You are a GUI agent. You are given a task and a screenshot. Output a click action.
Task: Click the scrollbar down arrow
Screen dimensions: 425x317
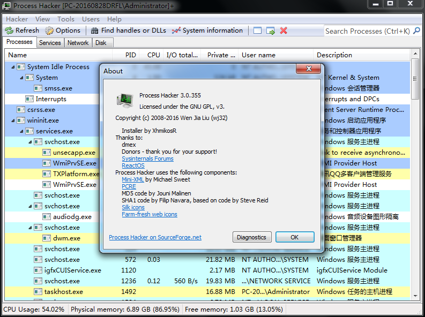coord(415,296)
